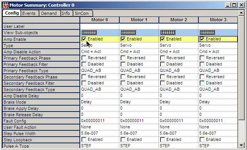Click the vertical scrollbar down arrow
Screen dimensions: 247x150
click(x=241, y=145)
